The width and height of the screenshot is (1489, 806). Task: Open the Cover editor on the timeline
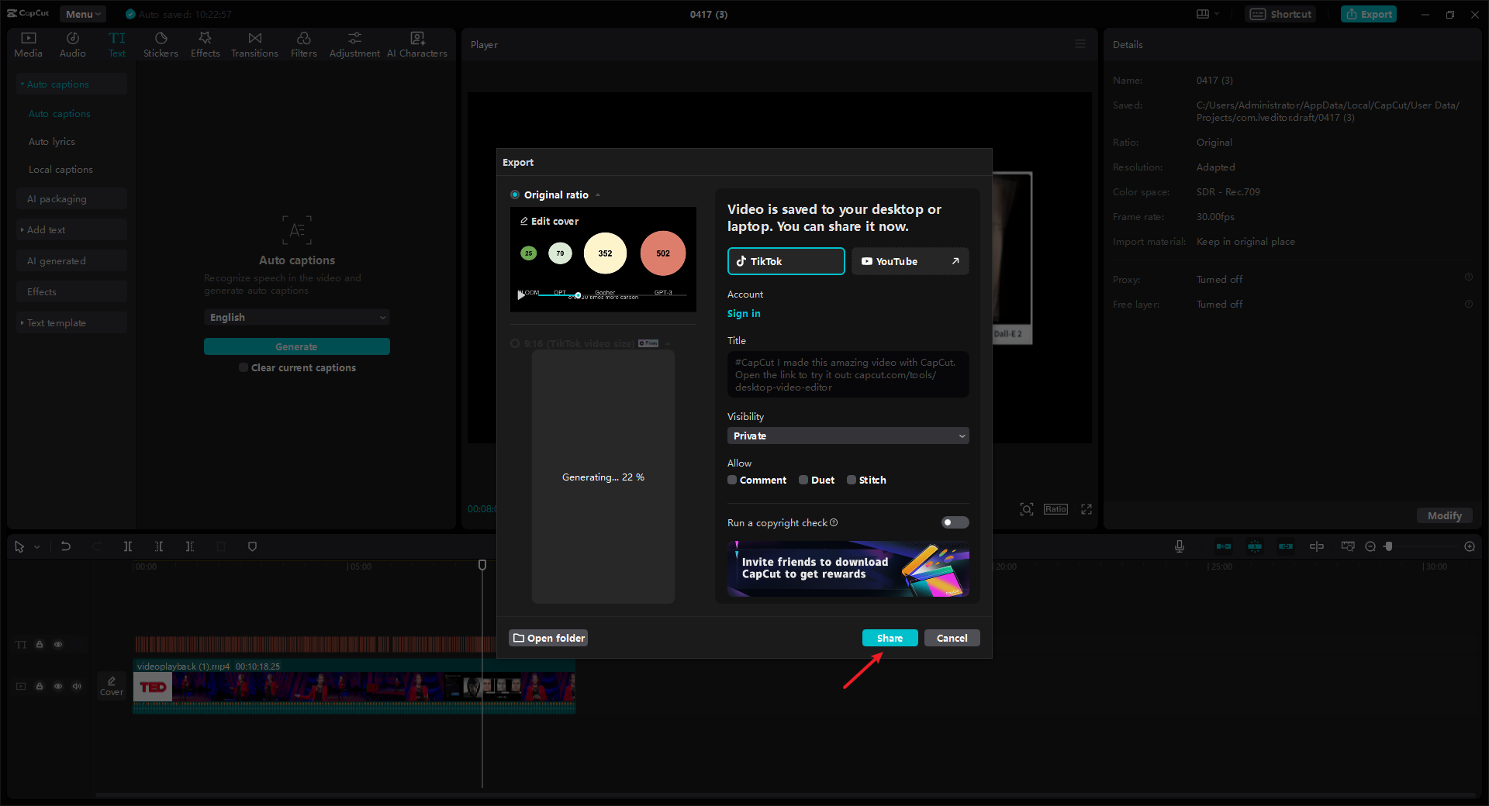point(112,686)
